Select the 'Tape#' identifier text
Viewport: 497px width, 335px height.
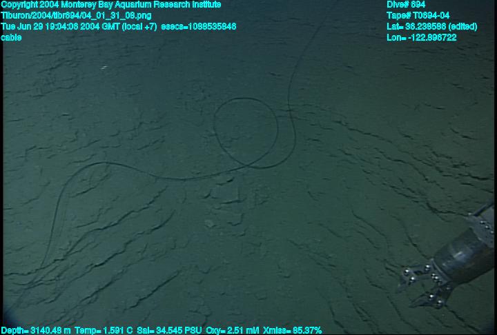coord(418,16)
